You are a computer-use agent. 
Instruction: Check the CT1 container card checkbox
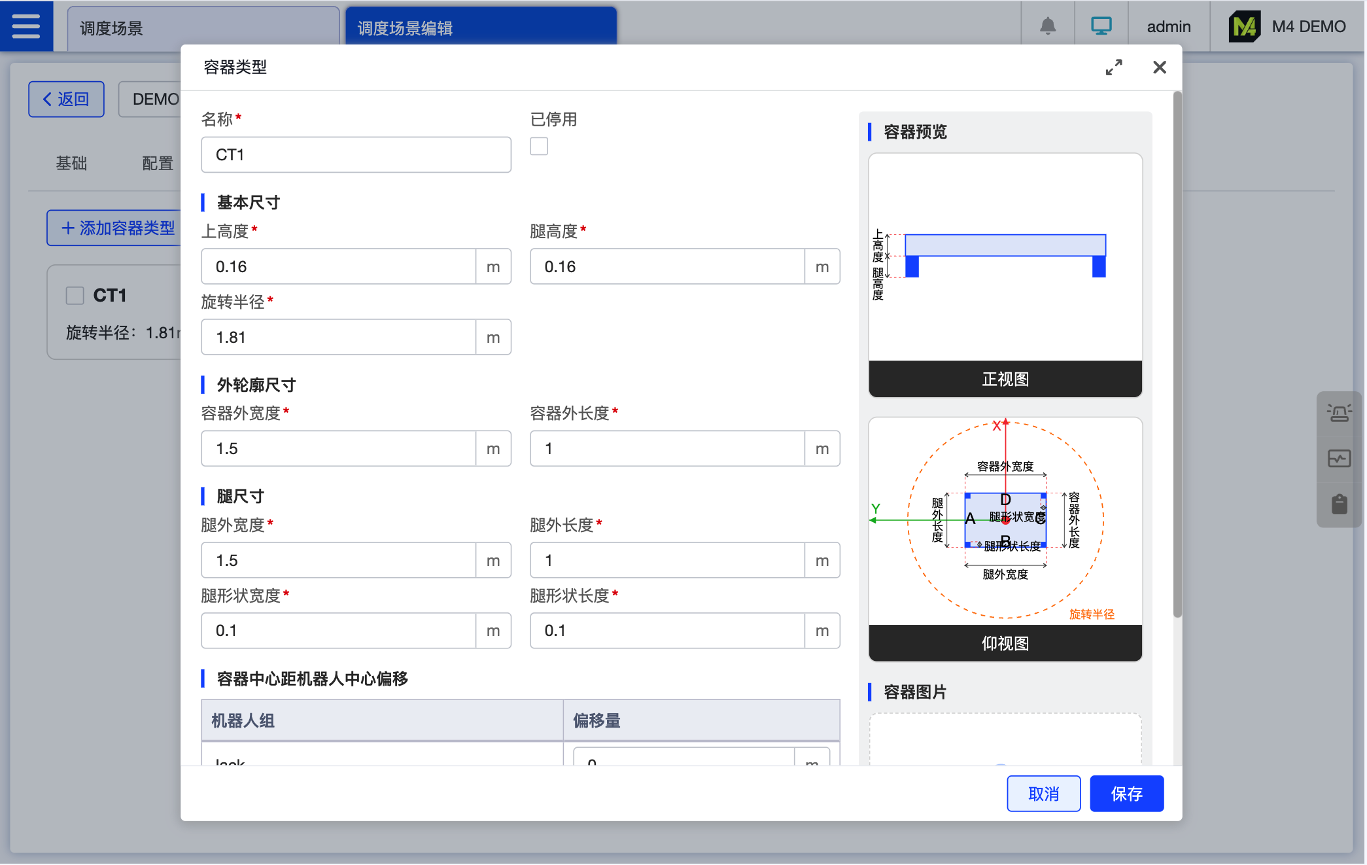point(75,296)
